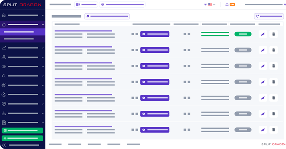The height and width of the screenshot is (149, 286).
Task: Click the home icon in the sidebar
Action: click(4, 15)
